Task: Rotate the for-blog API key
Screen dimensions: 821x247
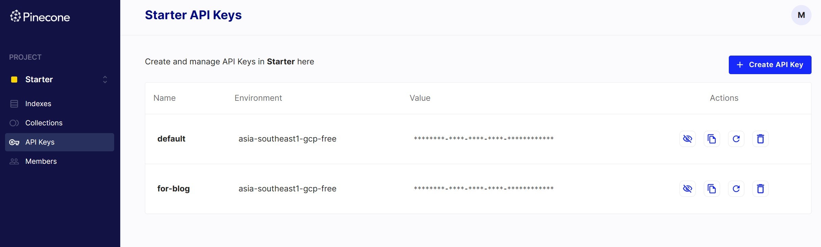Action: pos(737,189)
